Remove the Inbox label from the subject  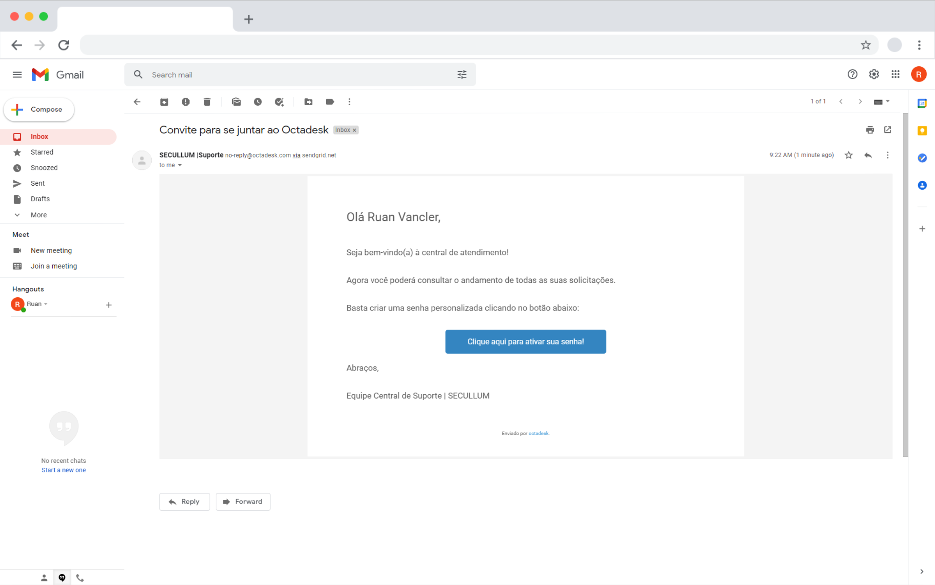354,130
